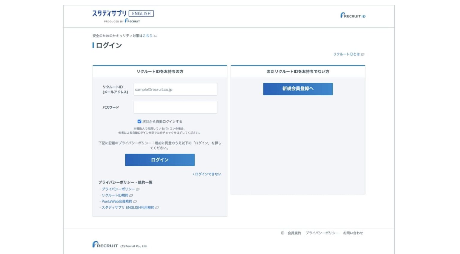460x254 pixels.
Task: Open footer プライバシーポリシー link
Action: click(322, 233)
